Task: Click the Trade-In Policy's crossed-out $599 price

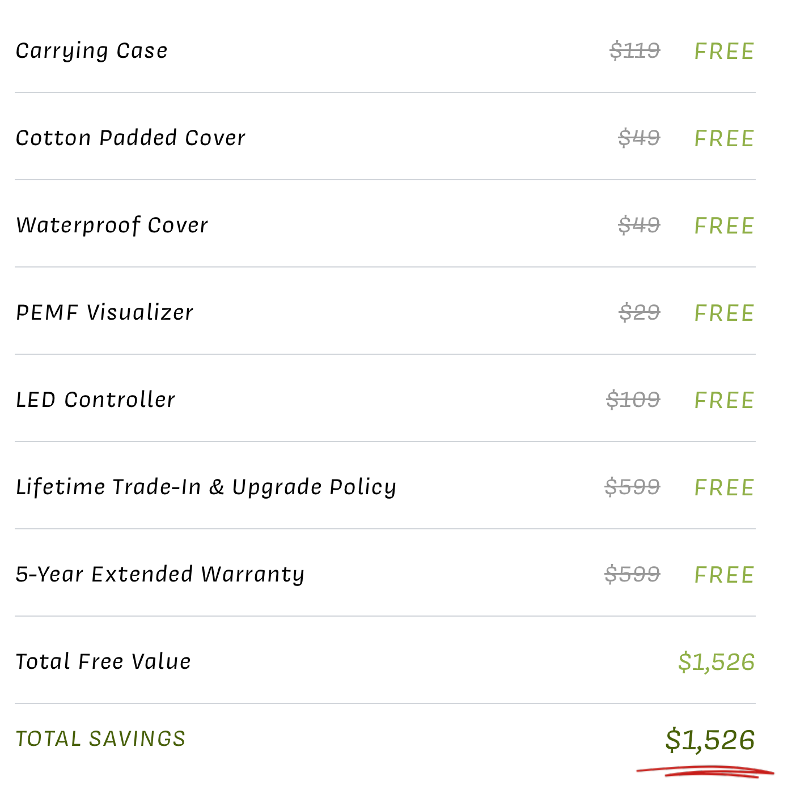Action: coord(632,487)
